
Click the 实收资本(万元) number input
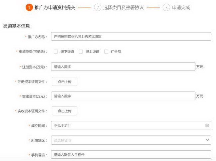123,96
